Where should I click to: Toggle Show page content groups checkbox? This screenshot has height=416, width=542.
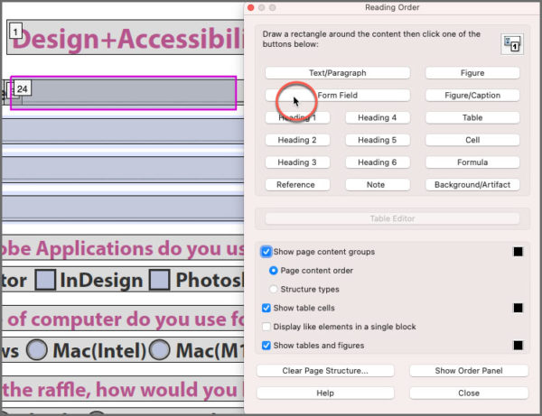tap(266, 252)
